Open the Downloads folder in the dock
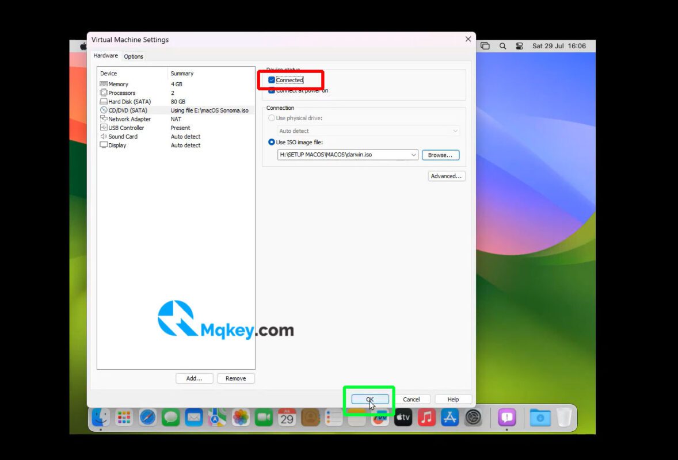This screenshot has width=678, height=460. point(540,417)
